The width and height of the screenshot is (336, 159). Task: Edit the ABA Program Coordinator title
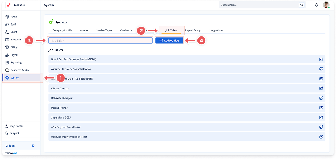coord(321,127)
